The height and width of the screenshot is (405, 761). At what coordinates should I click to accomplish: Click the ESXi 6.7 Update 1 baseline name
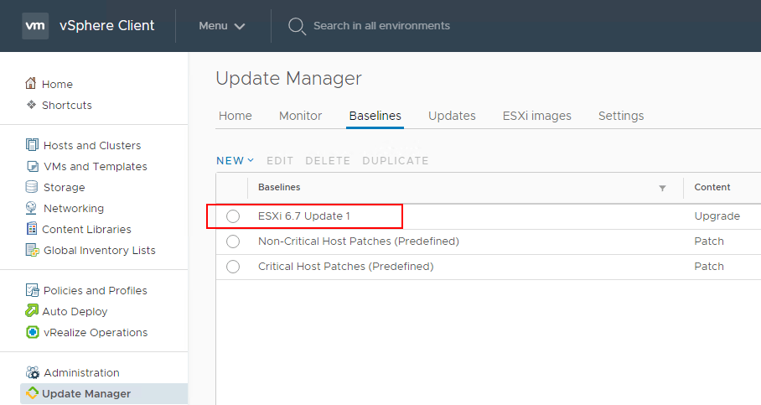[304, 216]
